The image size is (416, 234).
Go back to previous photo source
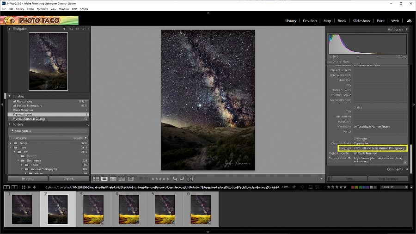click(29, 187)
